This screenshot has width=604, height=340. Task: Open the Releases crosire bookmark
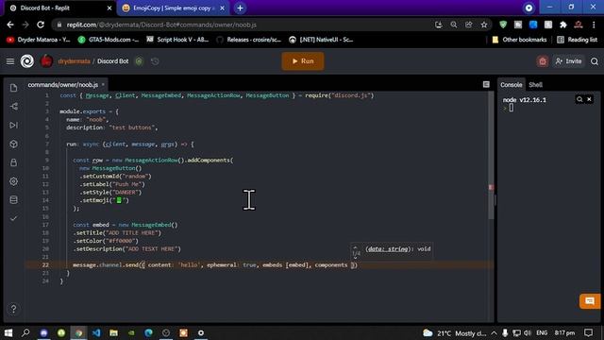[248, 40]
